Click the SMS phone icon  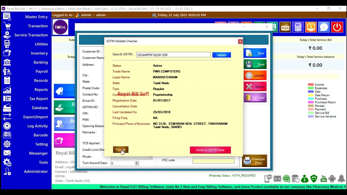pyautogui.click(x=268, y=178)
